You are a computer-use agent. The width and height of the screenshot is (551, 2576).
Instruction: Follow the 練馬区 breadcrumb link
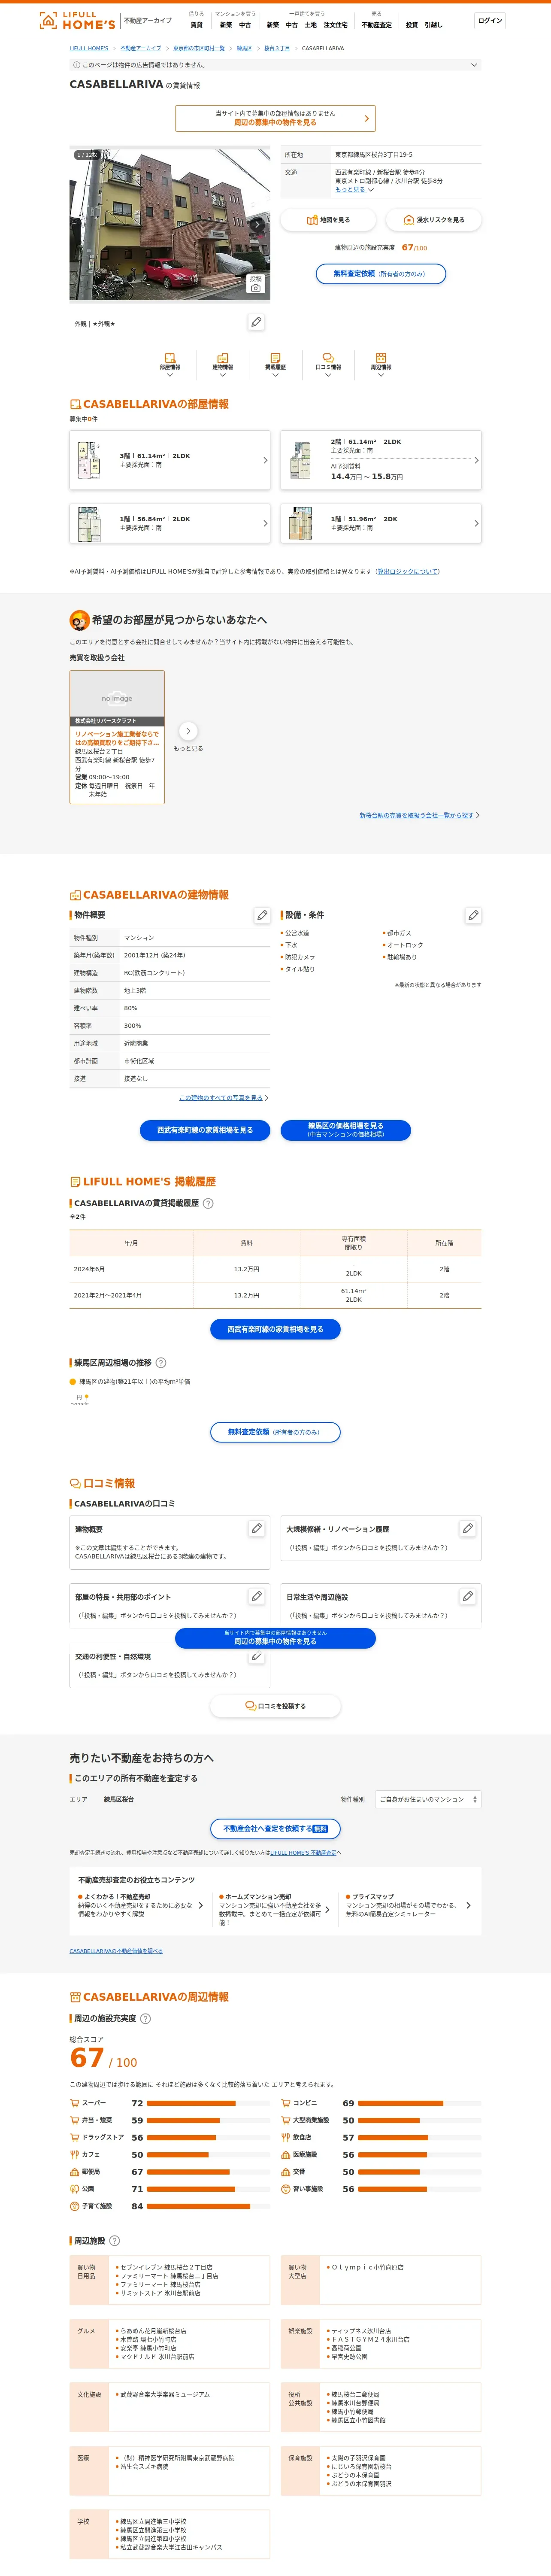pyautogui.click(x=245, y=48)
